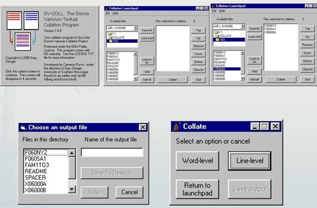Viewport: 317px width, 208px height.
Task: Click the Collate dialog title bar book icon
Action: 176,127
